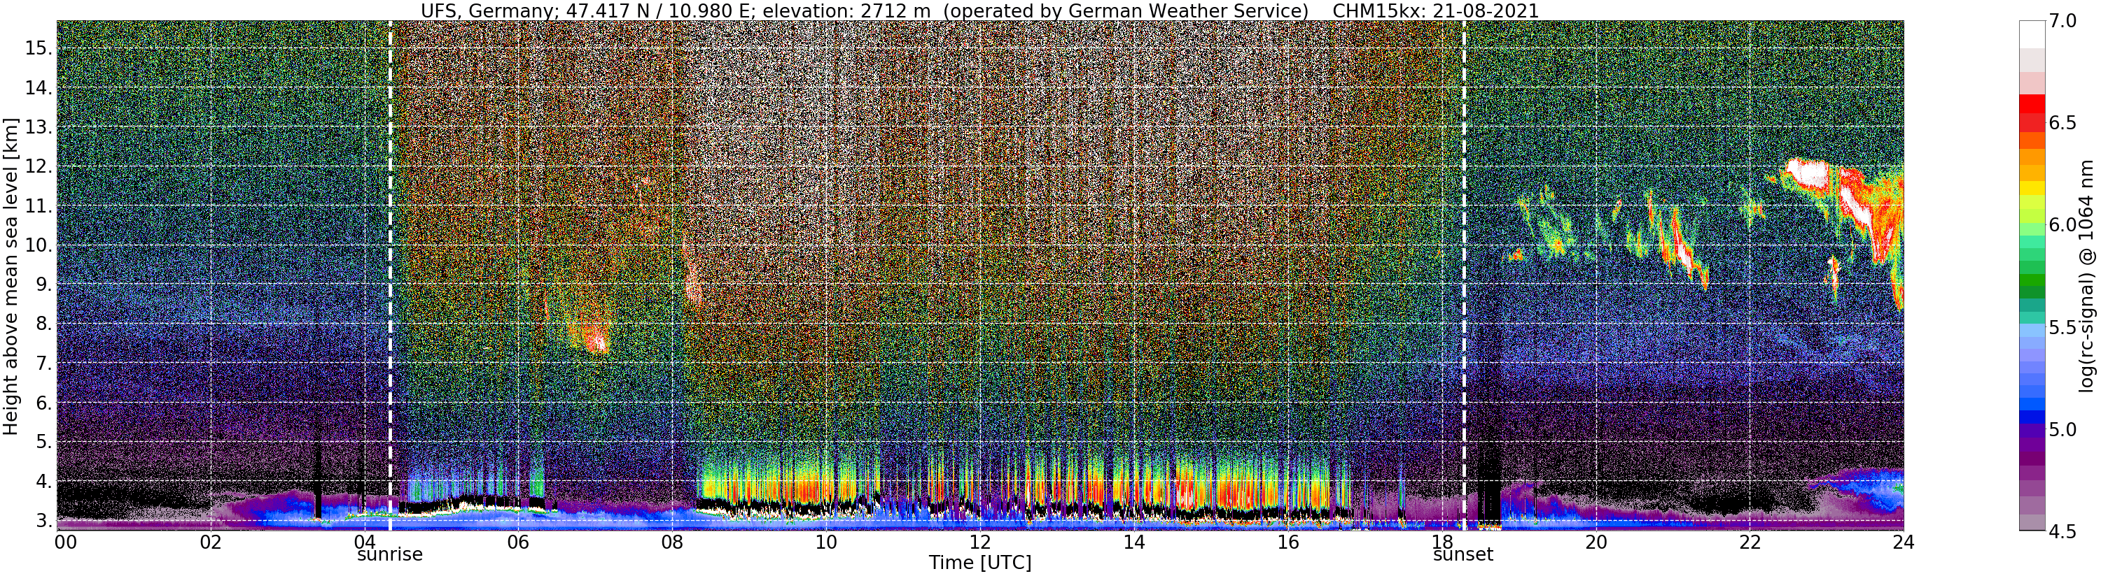Viewport: 2101px width, 576px height.
Task: Click the colorbar value '6.5'
Action: coord(2062,123)
